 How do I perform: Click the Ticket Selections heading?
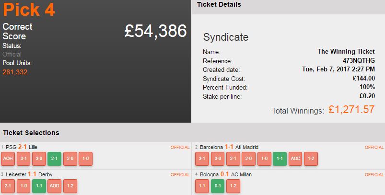[x=31, y=133]
